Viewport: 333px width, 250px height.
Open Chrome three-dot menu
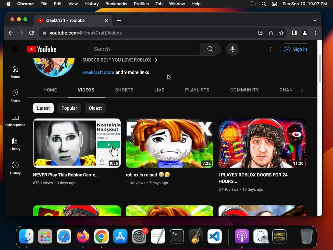click(x=315, y=33)
